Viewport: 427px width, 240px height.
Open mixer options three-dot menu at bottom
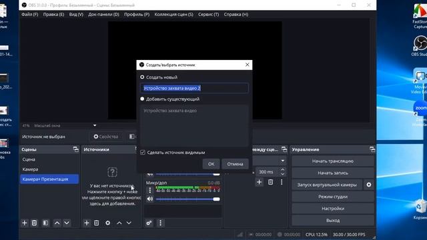[x=160, y=223]
